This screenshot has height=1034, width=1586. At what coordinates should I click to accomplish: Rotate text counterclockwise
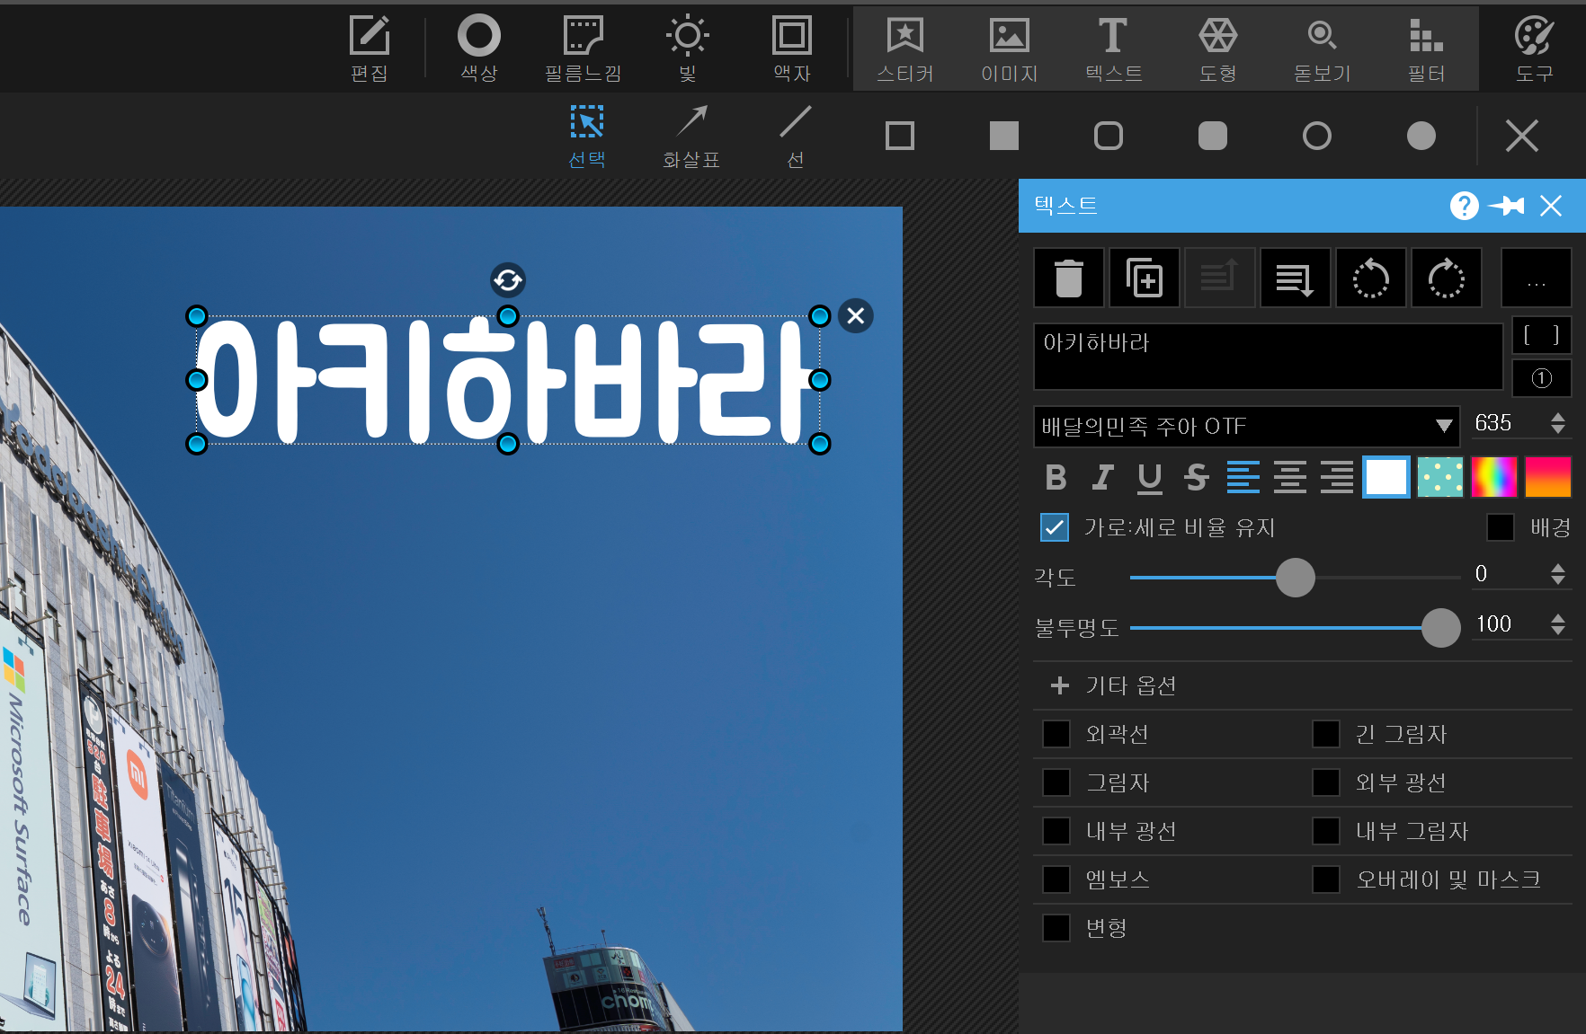tap(1371, 278)
